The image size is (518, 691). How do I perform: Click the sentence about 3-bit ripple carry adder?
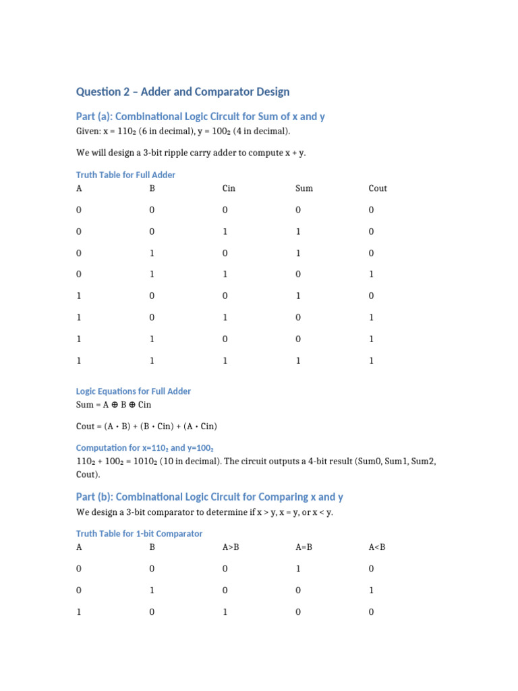click(x=191, y=153)
